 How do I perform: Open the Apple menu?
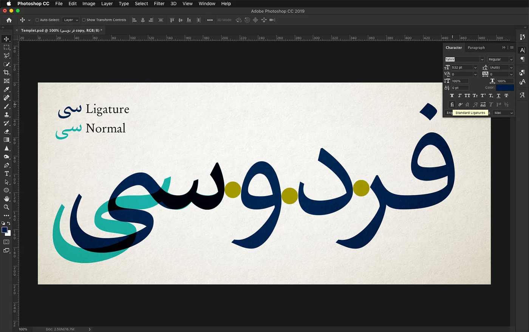[x=9, y=3]
